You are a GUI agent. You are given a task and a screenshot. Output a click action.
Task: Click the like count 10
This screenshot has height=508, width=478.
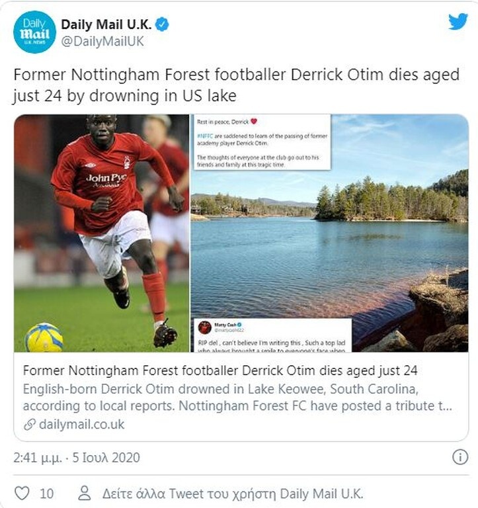pyautogui.click(x=46, y=493)
